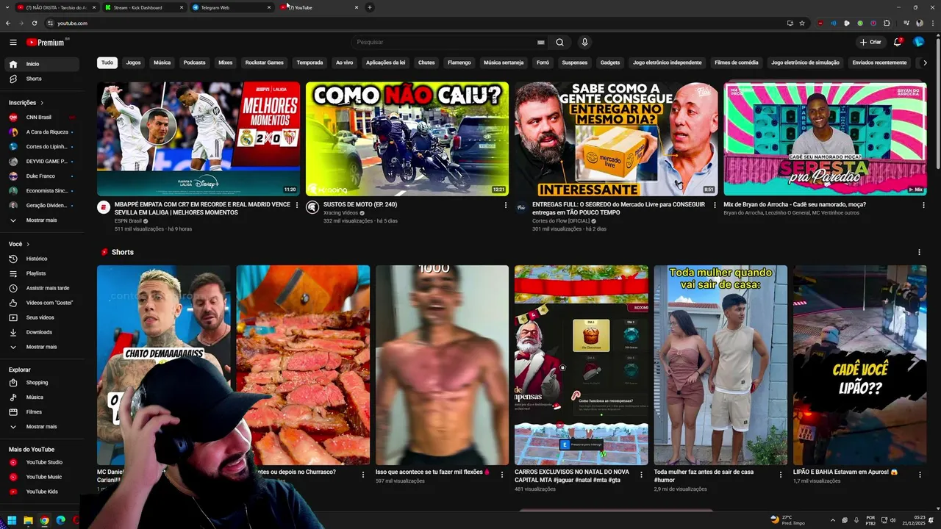Open Shorts from the sidebar
The height and width of the screenshot is (529, 941).
coord(43,79)
